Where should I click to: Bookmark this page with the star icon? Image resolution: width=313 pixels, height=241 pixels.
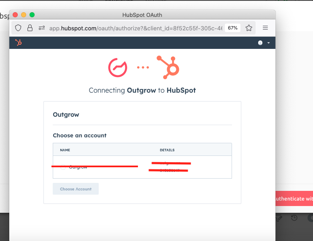tap(249, 28)
